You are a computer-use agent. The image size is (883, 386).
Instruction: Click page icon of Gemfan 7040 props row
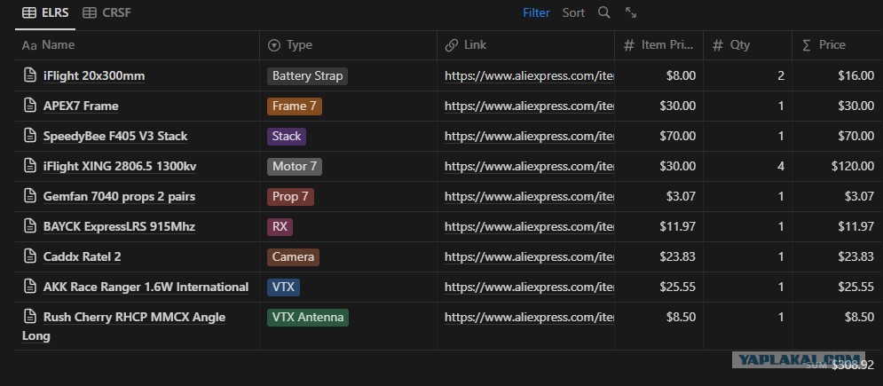[30, 196]
